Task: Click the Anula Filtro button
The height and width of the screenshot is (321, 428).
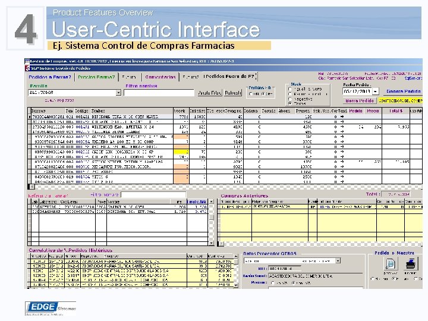Action: [x=210, y=93]
